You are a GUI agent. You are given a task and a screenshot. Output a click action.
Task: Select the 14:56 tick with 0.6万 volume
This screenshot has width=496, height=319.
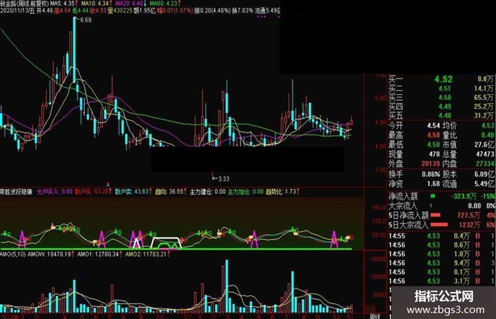click(441, 245)
